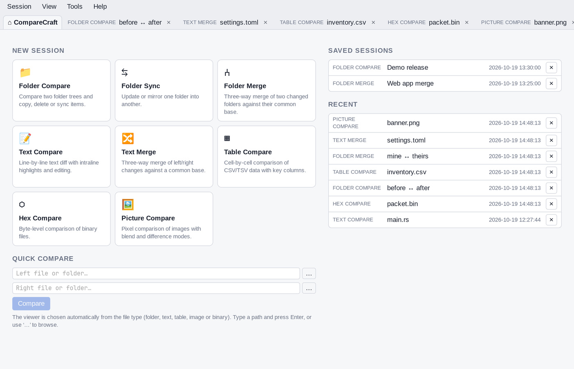Browse for the left file or folder

309,273
